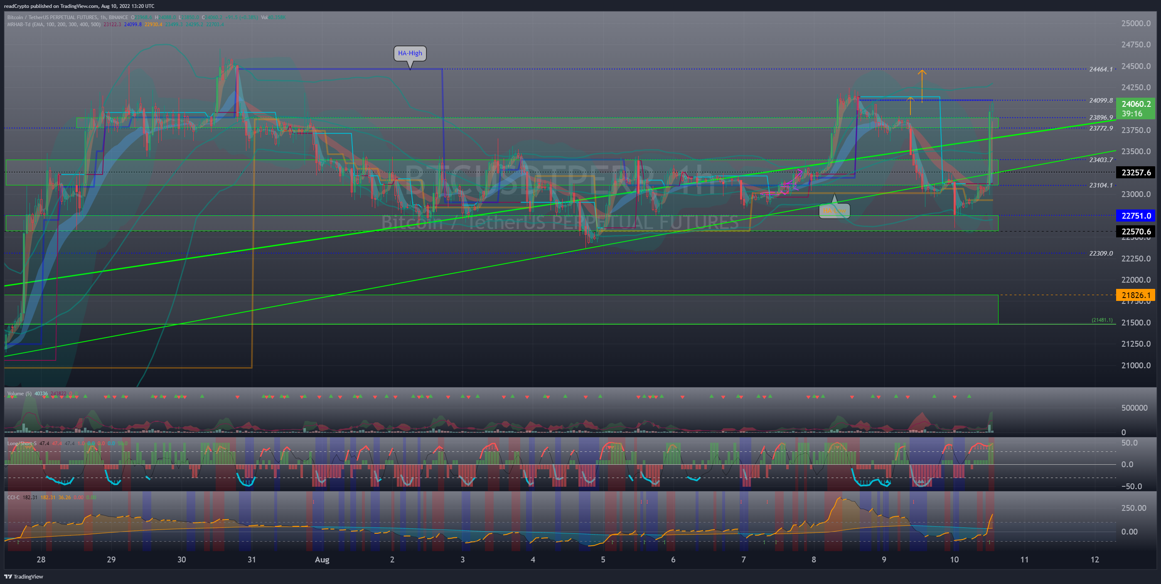Click the 28 date label on time axis
Screen dimensions: 1161x584
click(x=41, y=559)
